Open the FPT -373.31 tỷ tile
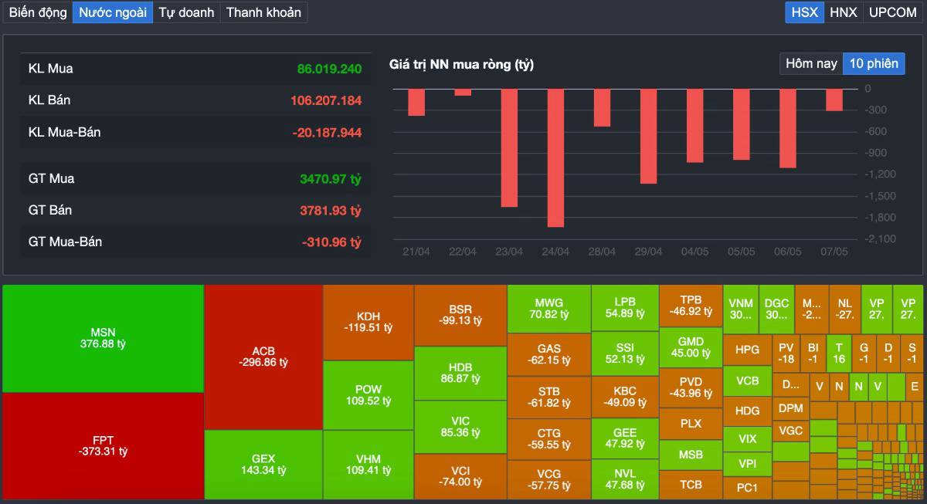The width and height of the screenshot is (927, 504). click(103, 446)
